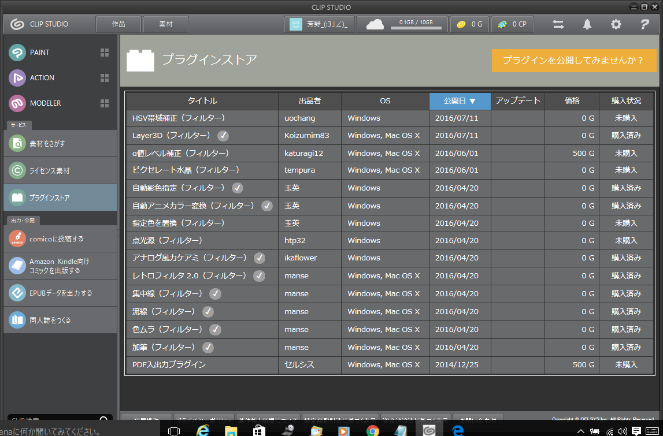This screenshot has height=436, width=663.
Task: Open the ピクセレート水晶（フィルター） plugin
Action: point(186,170)
